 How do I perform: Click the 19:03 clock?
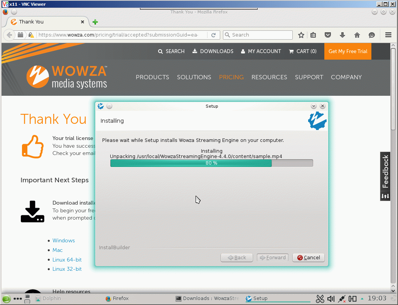(x=377, y=298)
